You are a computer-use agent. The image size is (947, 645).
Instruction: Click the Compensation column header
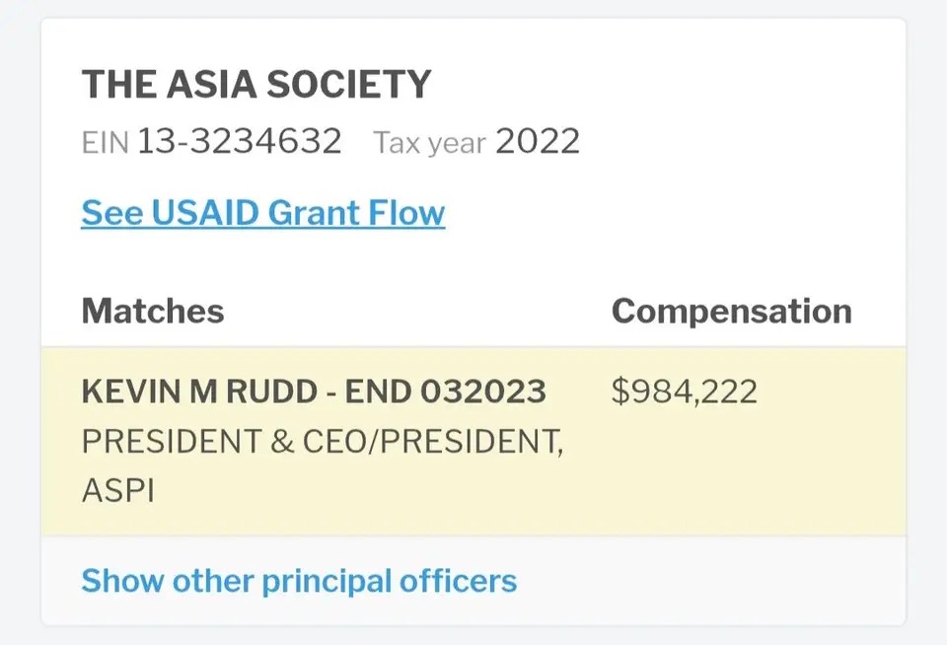[731, 312]
